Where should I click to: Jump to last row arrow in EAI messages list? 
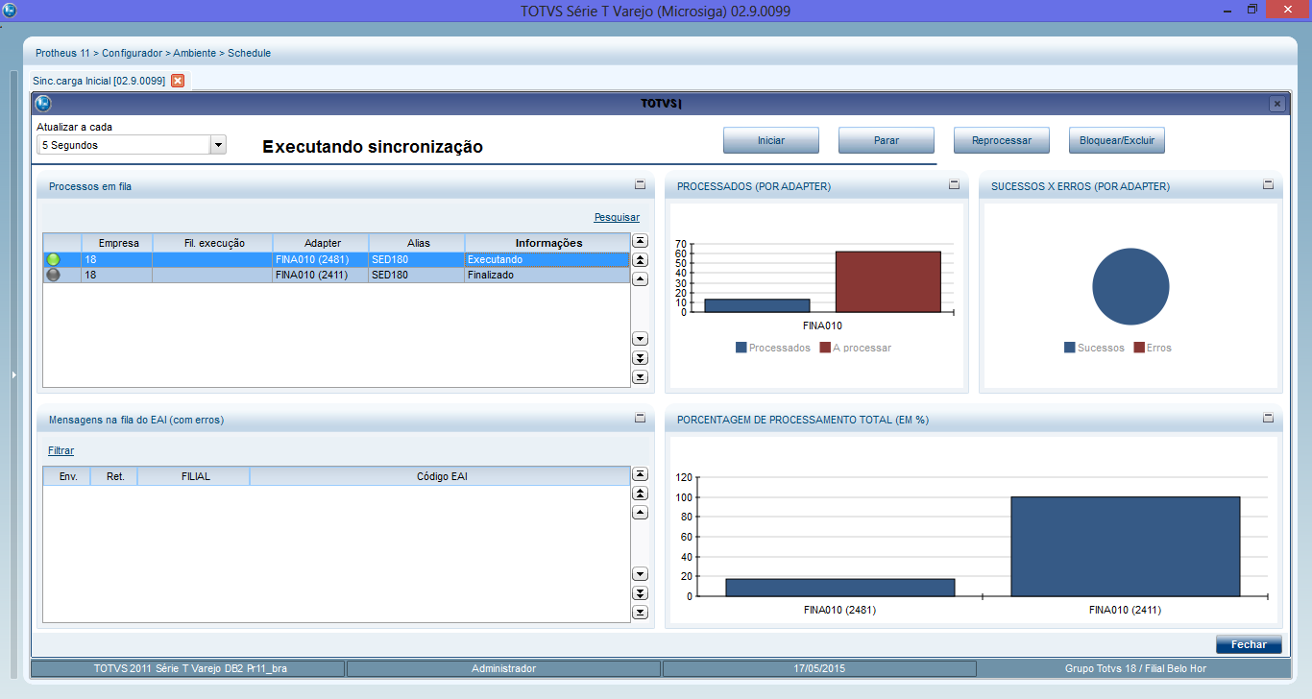[x=640, y=613]
